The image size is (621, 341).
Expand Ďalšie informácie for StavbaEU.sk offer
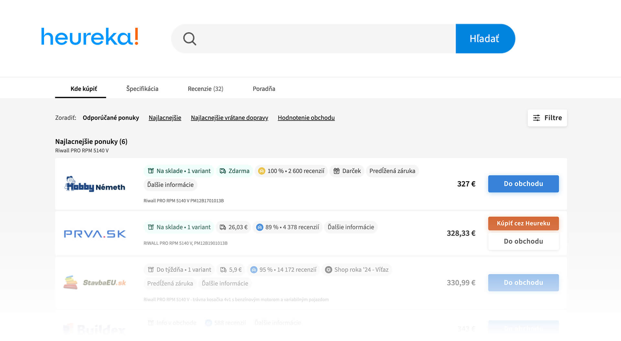[x=225, y=284]
